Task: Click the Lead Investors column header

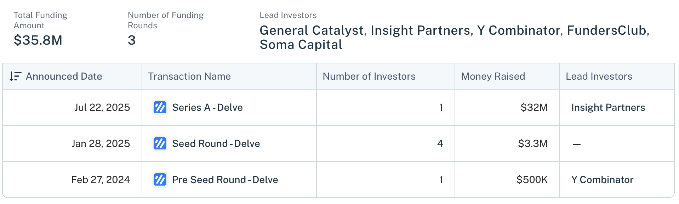Action: (x=599, y=76)
